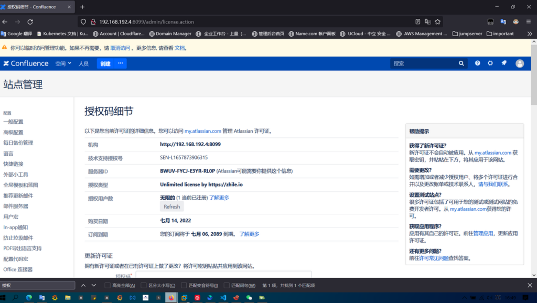The image size is (537, 303).
Task: Open the user profile avatar menu
Action: click(520, 63)
